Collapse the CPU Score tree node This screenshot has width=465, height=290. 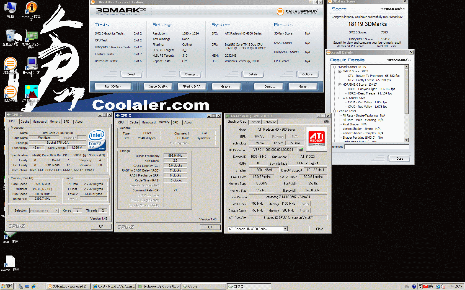(340, 98)
